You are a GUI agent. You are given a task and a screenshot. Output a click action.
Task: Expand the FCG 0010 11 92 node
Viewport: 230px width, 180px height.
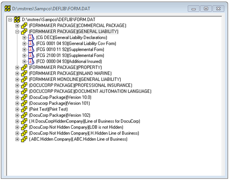(24, 50)
